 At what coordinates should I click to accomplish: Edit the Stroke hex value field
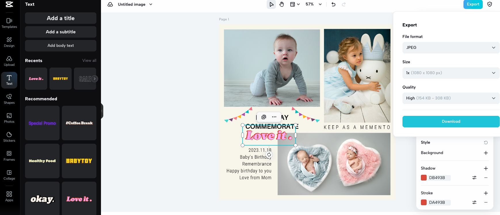coord(439,202)
